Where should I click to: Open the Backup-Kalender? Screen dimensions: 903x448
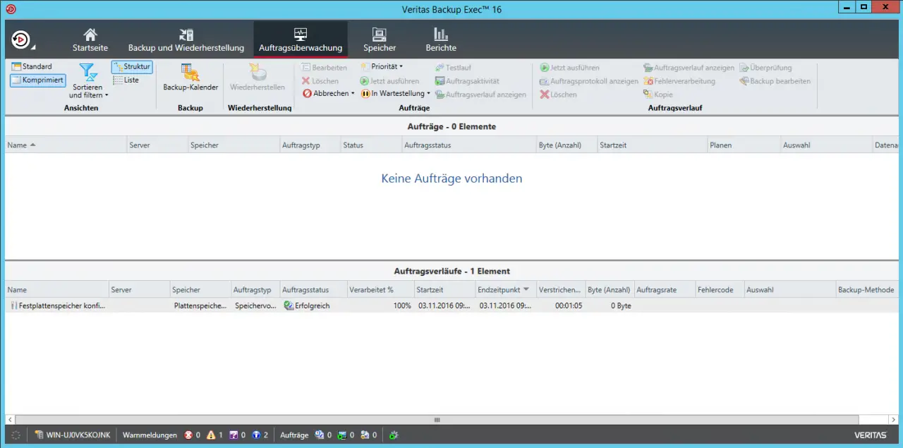click(x=190, y=78)
